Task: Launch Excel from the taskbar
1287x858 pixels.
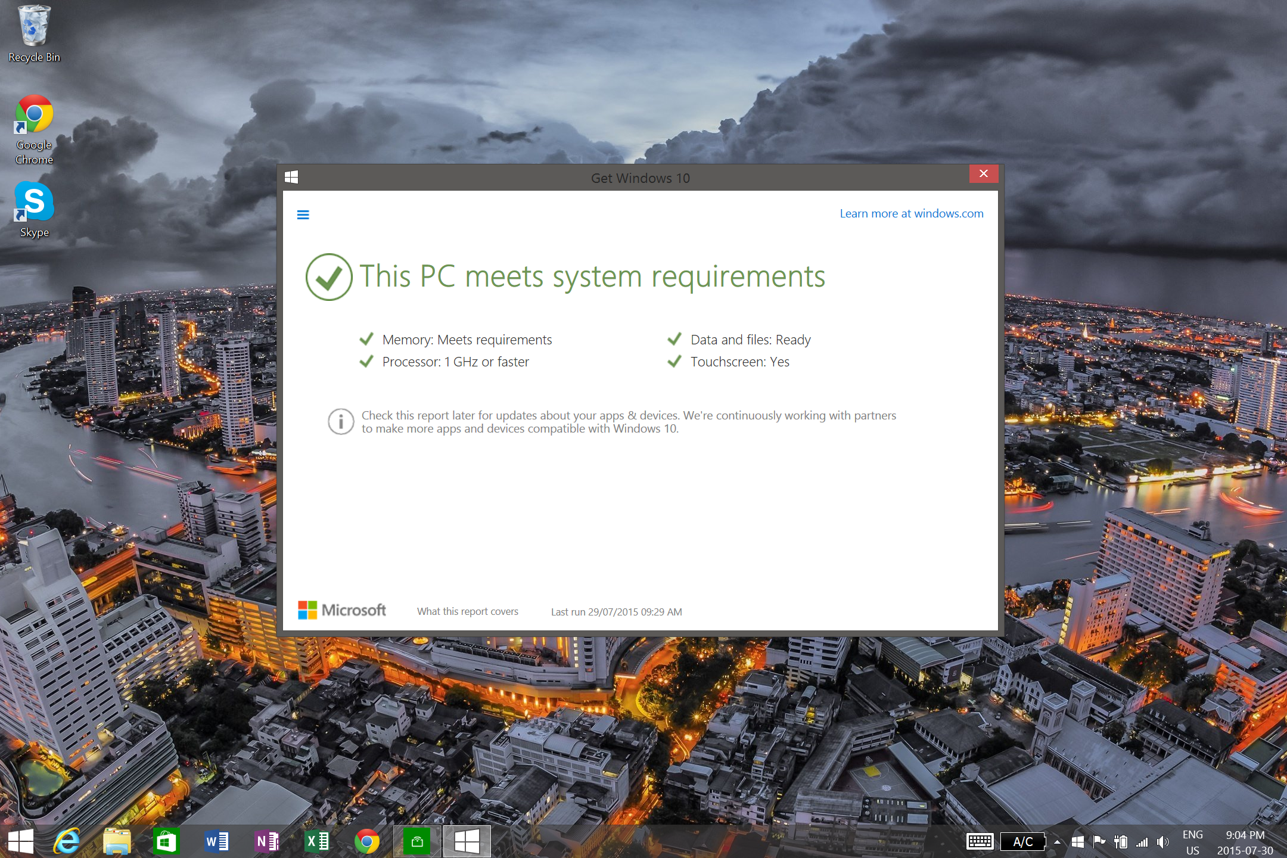Action: (x=316, y=841)
